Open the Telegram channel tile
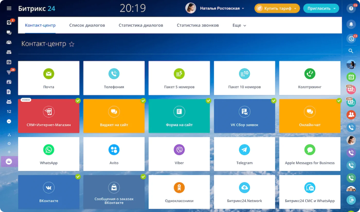This screenshot has height=212, width=360. (x=244, y=154)
